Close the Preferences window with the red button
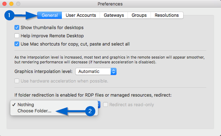Viewport: 221px width, 136px height. (x=4, y=4)
